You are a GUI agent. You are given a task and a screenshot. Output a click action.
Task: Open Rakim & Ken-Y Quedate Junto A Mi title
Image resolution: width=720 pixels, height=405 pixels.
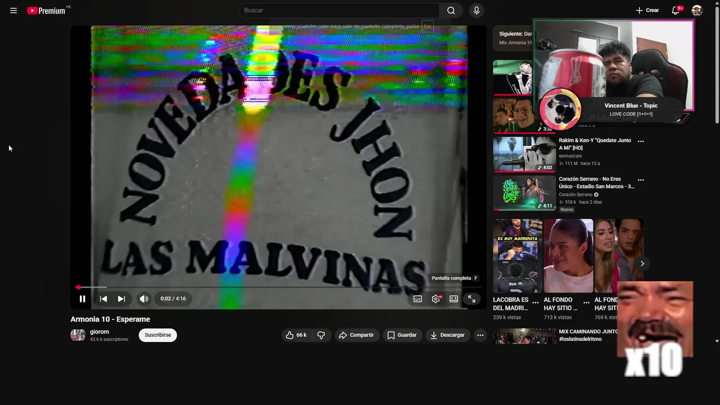(x=595, y=144)
